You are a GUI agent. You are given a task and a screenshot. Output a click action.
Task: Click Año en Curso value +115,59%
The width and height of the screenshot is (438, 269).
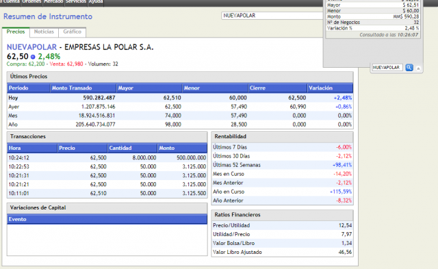pos(341,192)
